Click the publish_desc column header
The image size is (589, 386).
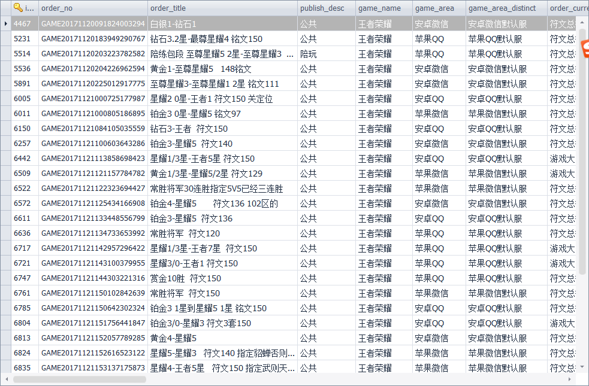point(327,8)
